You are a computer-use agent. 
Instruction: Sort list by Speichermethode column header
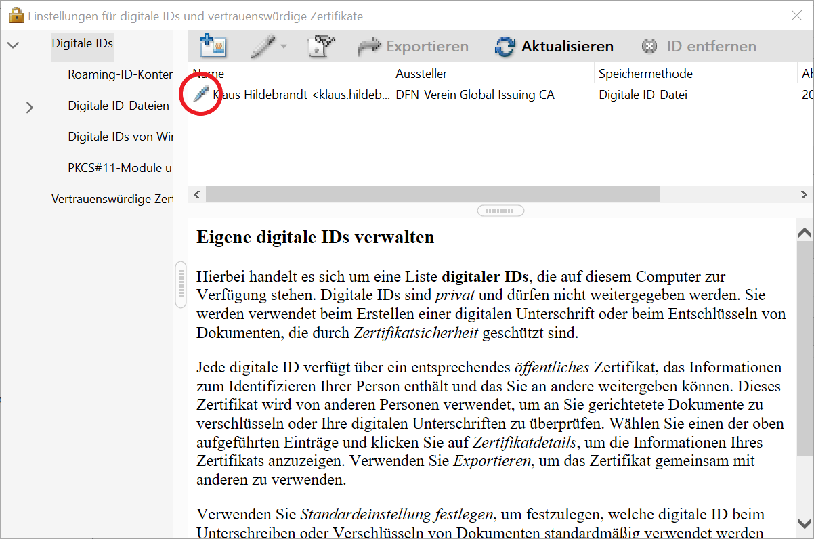coord(645,74)
